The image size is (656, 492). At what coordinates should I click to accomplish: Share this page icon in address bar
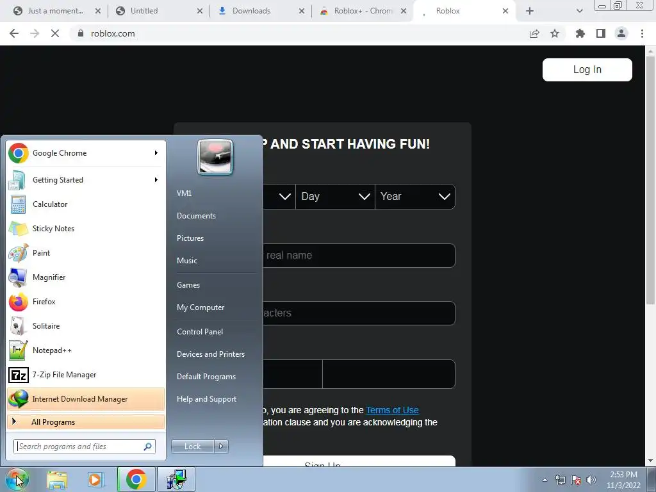(x=534, y=33)
